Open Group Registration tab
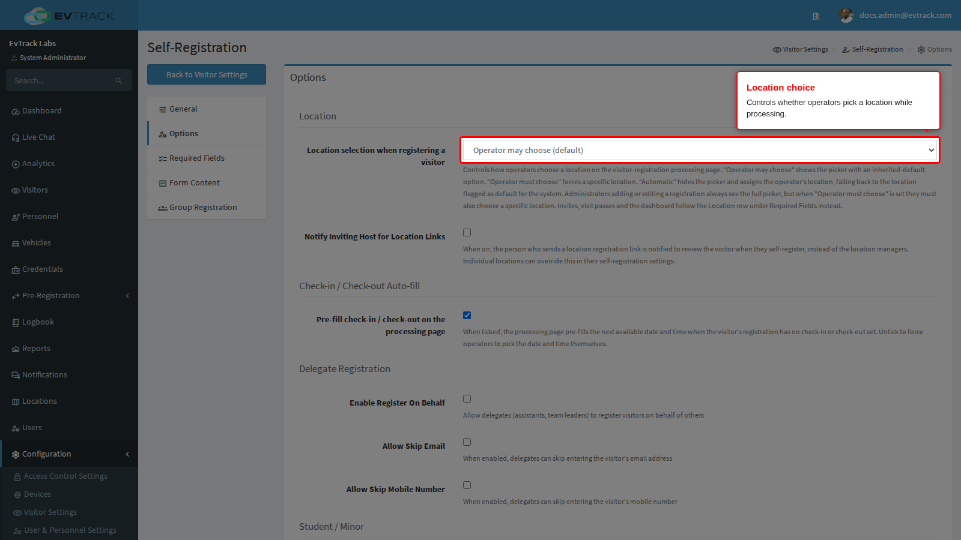 [207, 208]
